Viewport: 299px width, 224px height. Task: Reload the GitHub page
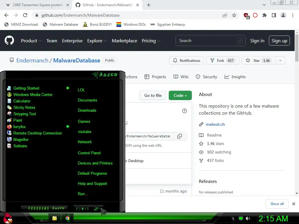click(25, 15)
